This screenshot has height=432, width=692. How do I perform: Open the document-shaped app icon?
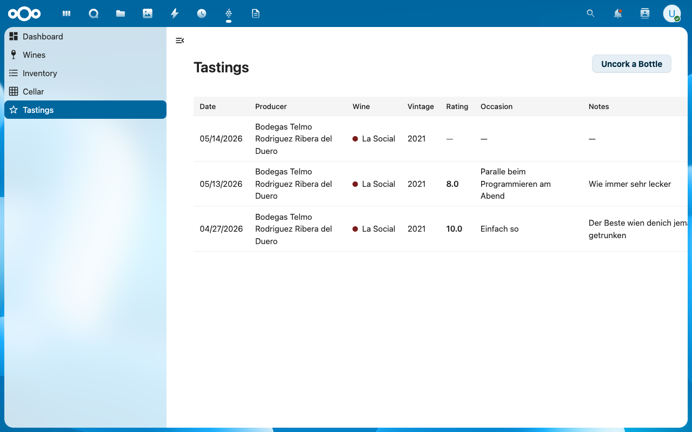(x=256, y=13)
